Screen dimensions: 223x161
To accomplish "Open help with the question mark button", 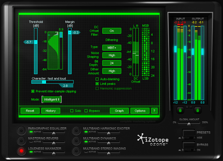I will tap(154, 111).
